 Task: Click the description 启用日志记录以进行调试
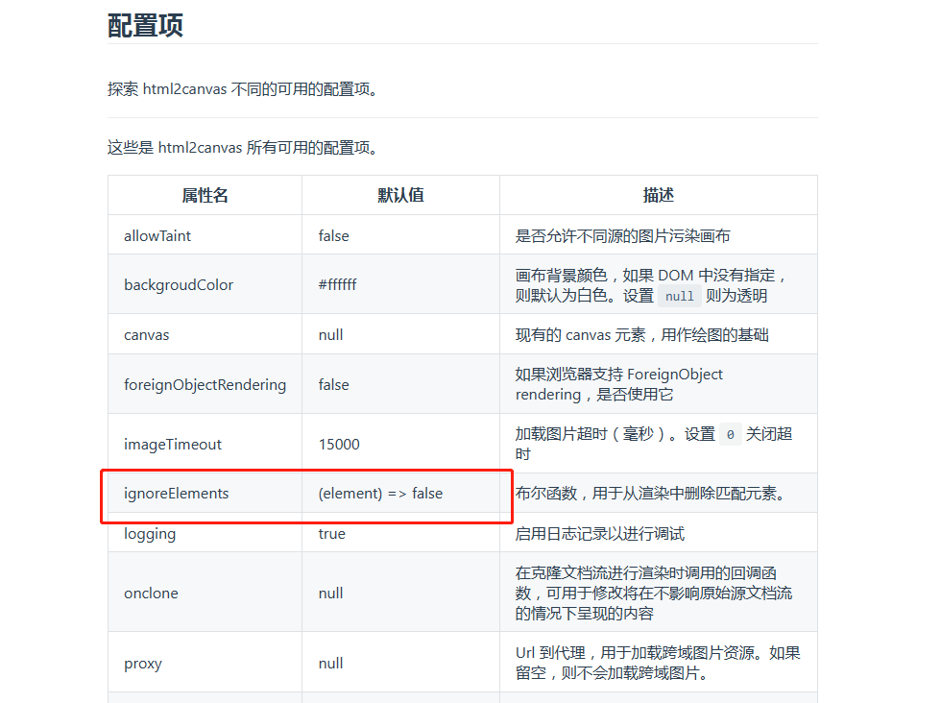599,534
